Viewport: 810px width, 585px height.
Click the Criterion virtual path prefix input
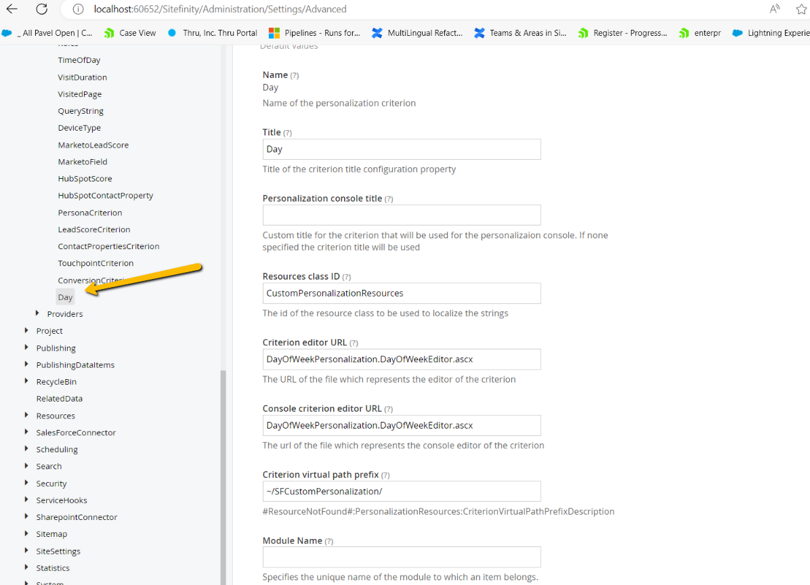(x=402, y=491)
